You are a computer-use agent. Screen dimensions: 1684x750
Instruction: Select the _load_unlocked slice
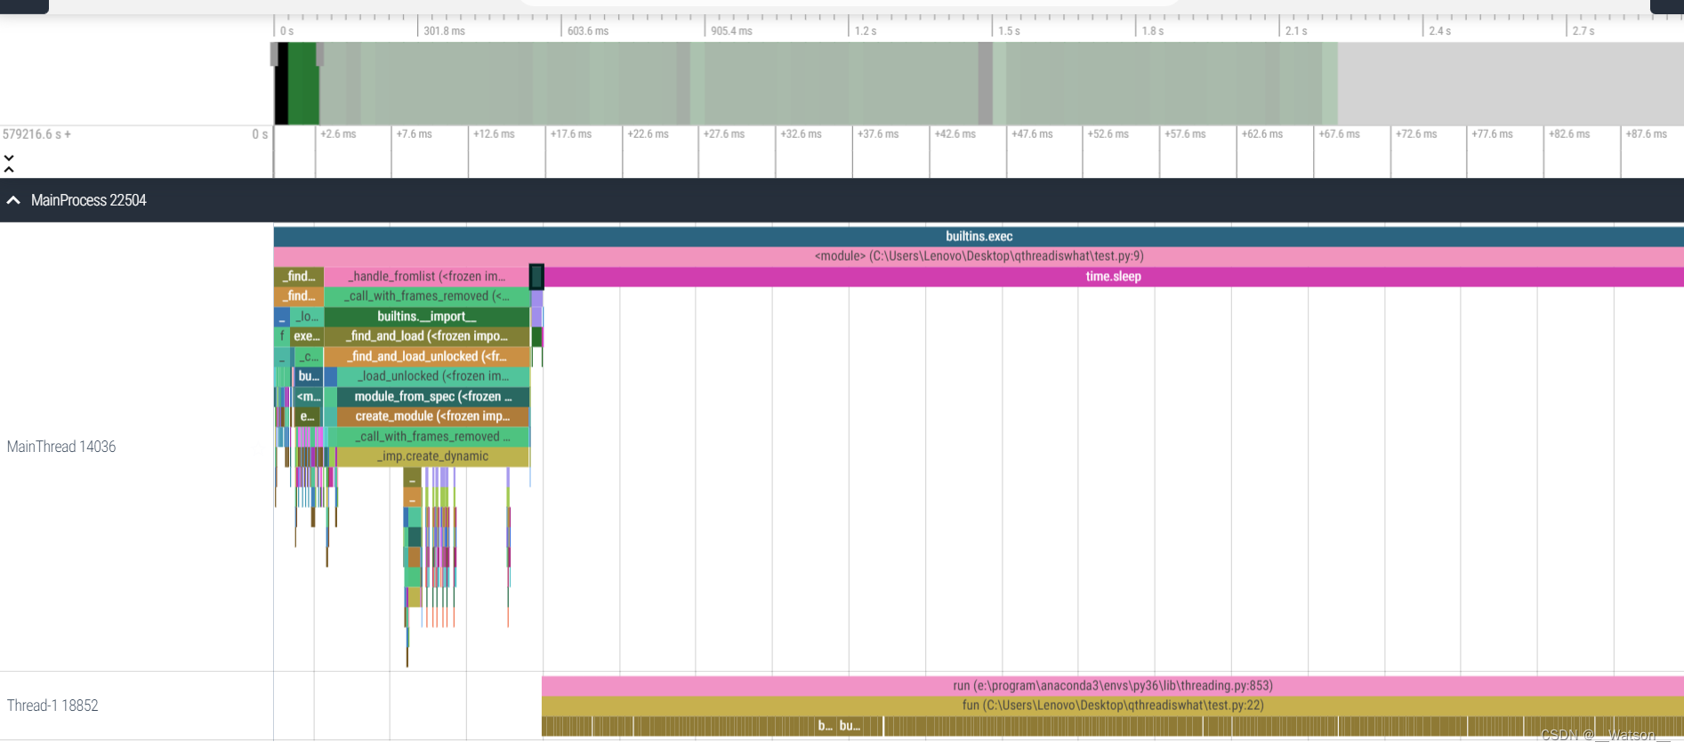433,376
